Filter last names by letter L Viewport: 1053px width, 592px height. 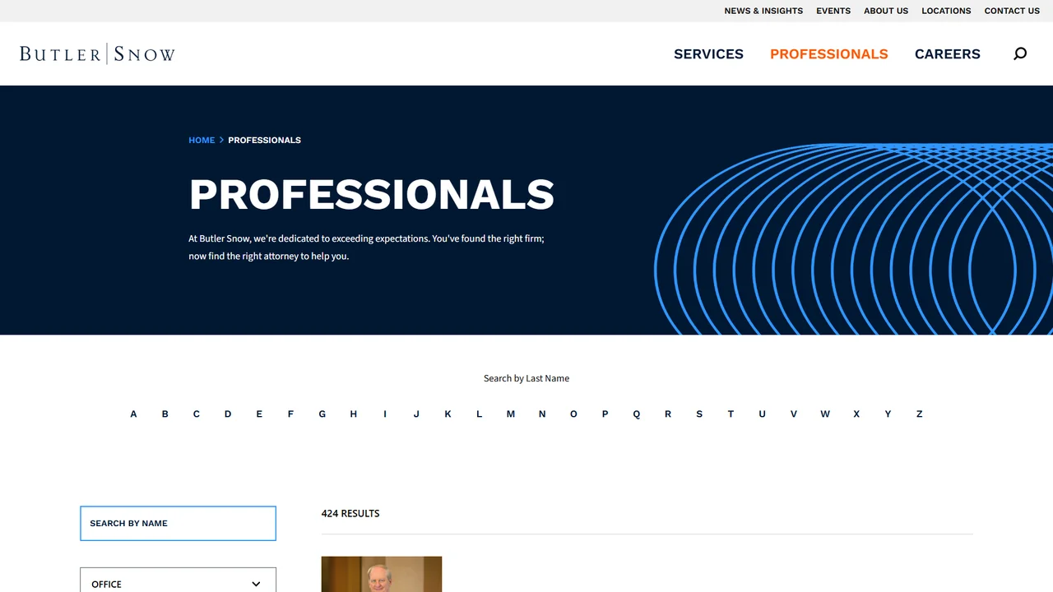coord(479,414)
